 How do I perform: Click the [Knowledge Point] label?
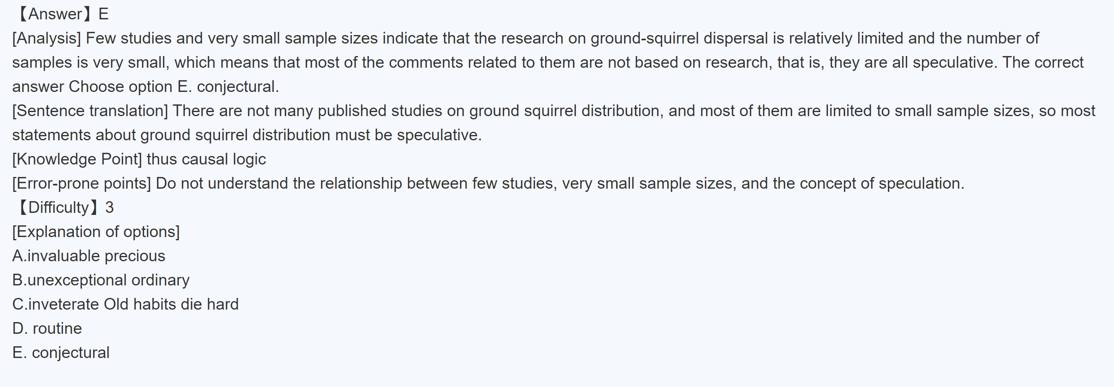(77, 159)
